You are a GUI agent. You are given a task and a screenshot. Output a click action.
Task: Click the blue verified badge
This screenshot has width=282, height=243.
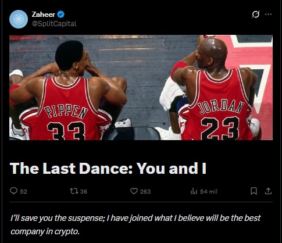pyautogui.click(x=61, y=15)
